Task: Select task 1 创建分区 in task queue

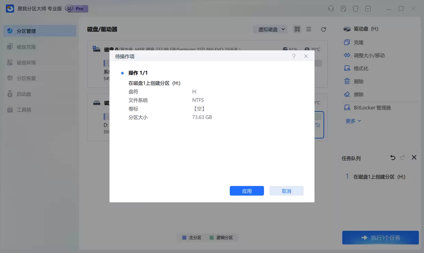Action: tap(377, 176)
